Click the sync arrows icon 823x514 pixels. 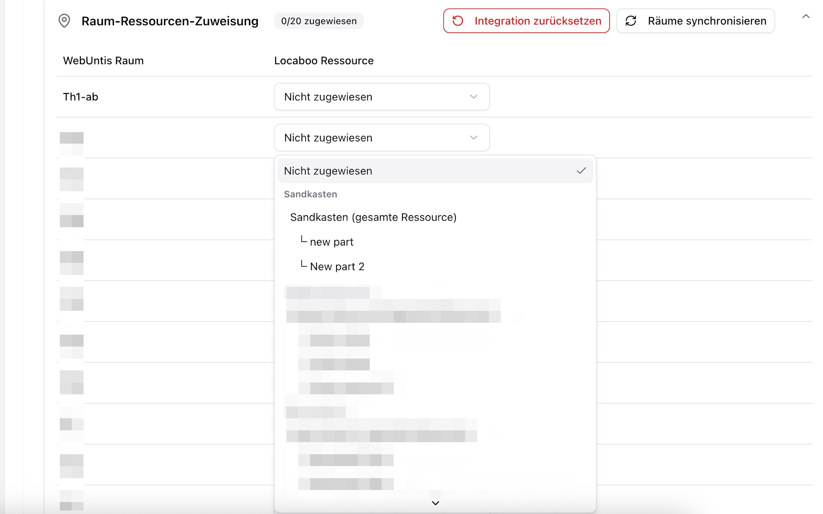(x=631, y=21)
